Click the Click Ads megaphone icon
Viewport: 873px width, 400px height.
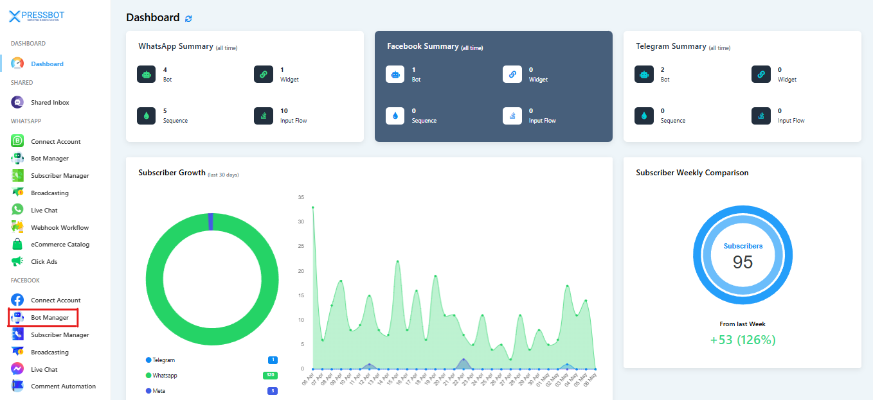point(17,261)
